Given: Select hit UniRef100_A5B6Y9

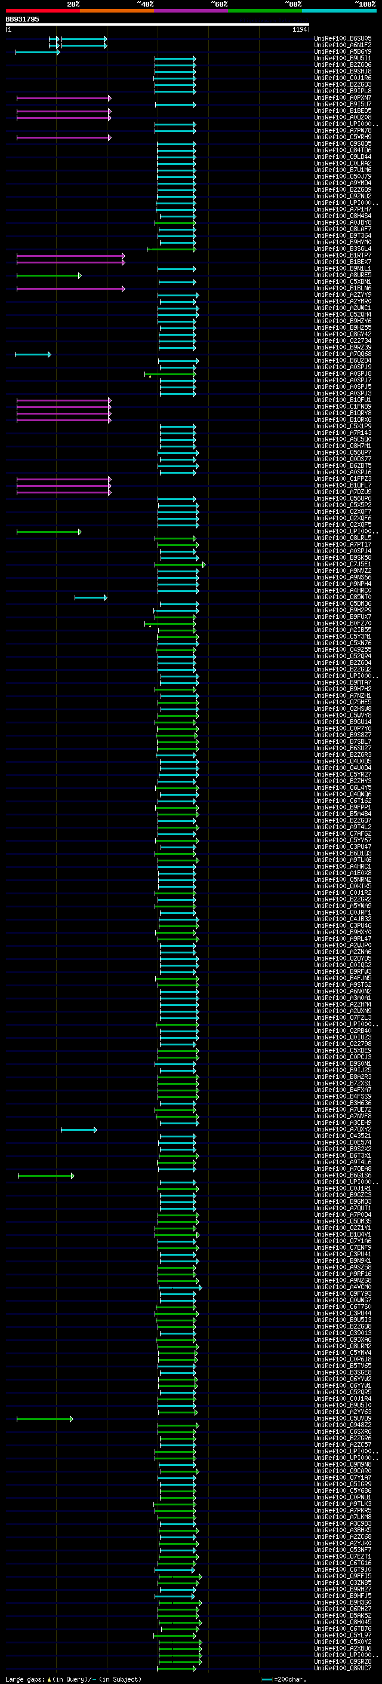Looking at the screenshot, I should [343, 51].
